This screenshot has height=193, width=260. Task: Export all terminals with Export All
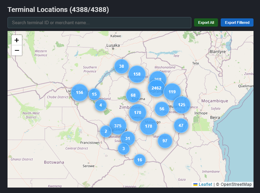click(206, 22)
